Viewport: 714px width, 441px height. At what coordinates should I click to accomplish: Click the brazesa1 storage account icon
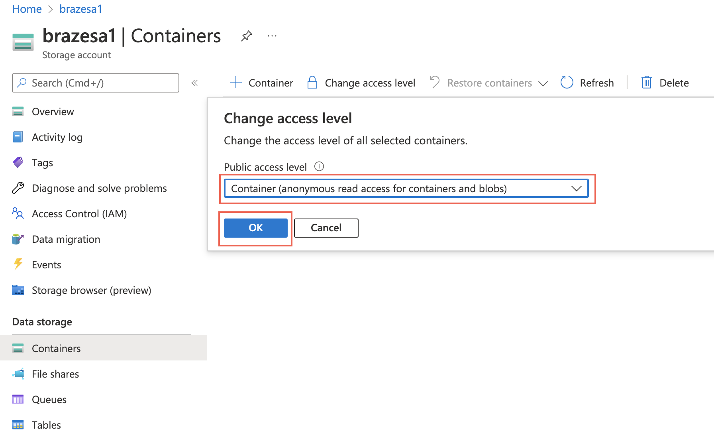23,42
